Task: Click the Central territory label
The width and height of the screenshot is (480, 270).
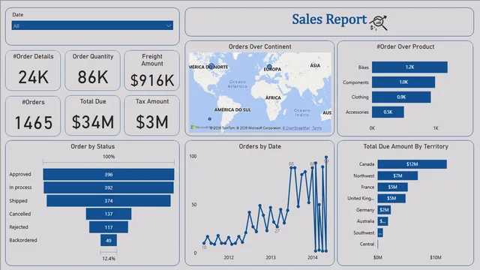Action: click(x=367, y=244)
